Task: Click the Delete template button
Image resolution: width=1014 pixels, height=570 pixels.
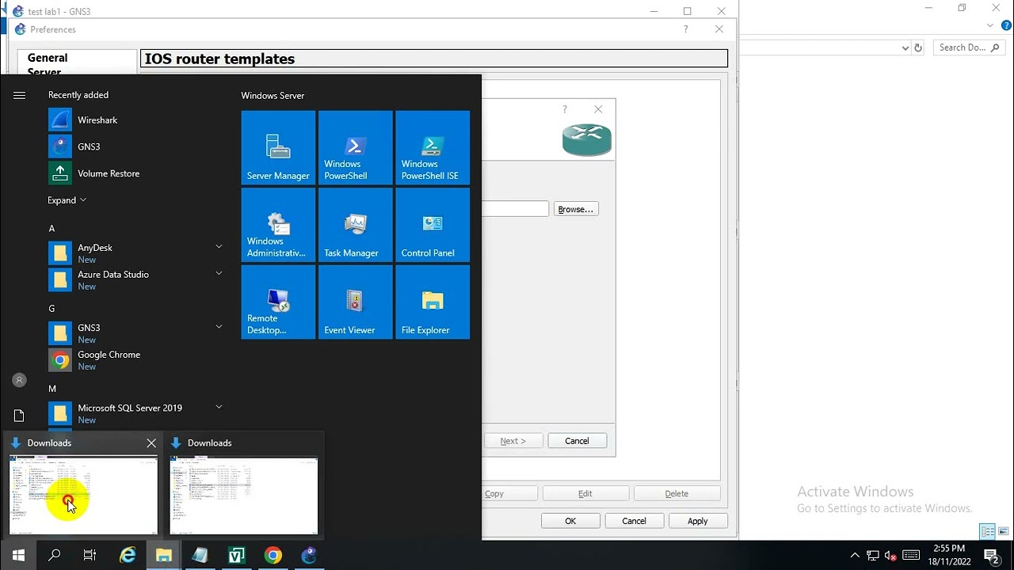Action: point(677,493)
